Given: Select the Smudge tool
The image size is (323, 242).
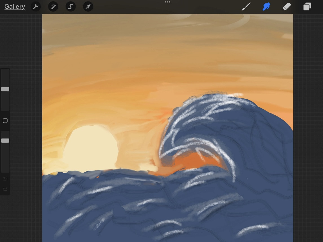Looking at the screenshot, I should 266,6.
